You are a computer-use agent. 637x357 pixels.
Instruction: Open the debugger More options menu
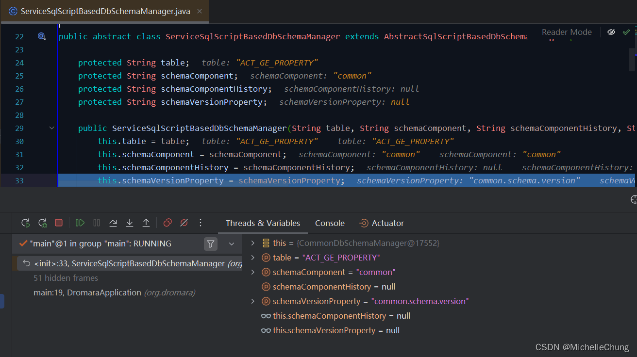pyautogui.click(x=201, y=223)
